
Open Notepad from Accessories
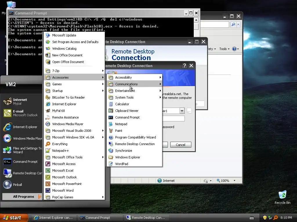pos(135,124)
